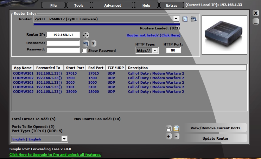Click the Update Router button
The height and width of the screenshot is (159, 261).
click(215, 138)
